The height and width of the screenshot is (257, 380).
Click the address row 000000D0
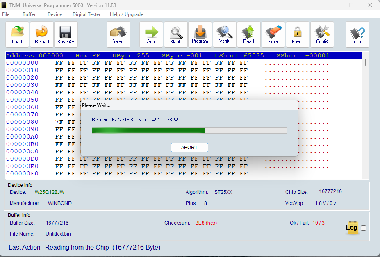click(x=22, y=159)
